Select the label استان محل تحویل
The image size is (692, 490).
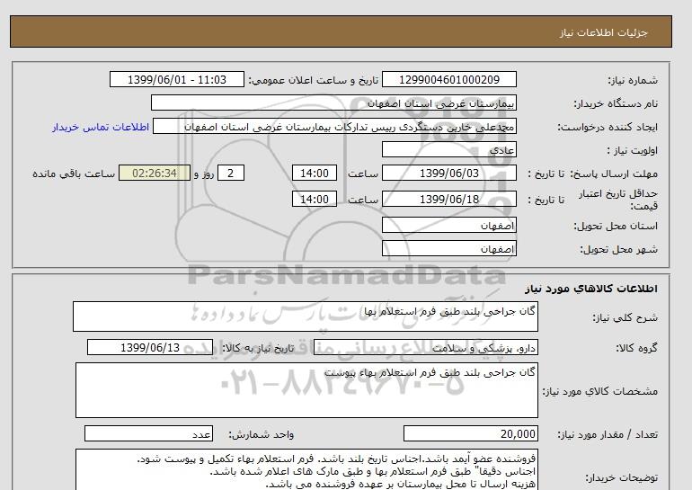[x=616, y=226]
